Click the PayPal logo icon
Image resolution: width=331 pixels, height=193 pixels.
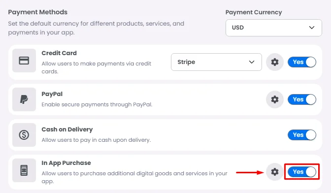tap(24, 99)
